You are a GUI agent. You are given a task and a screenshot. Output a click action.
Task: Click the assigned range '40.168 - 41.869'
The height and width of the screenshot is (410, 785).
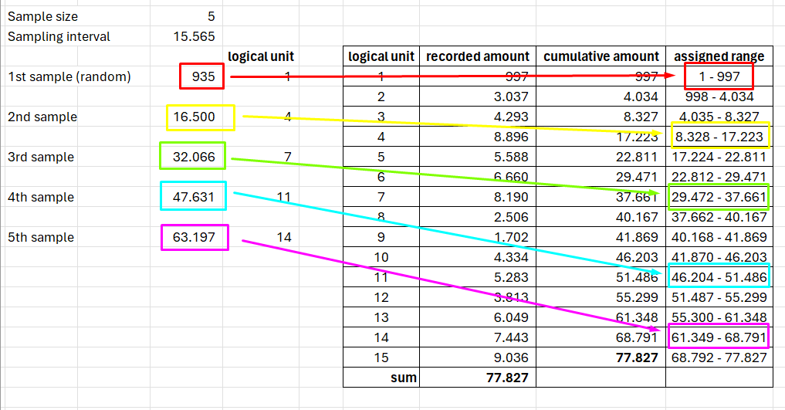pyautogui.click(x=719, y=237)
